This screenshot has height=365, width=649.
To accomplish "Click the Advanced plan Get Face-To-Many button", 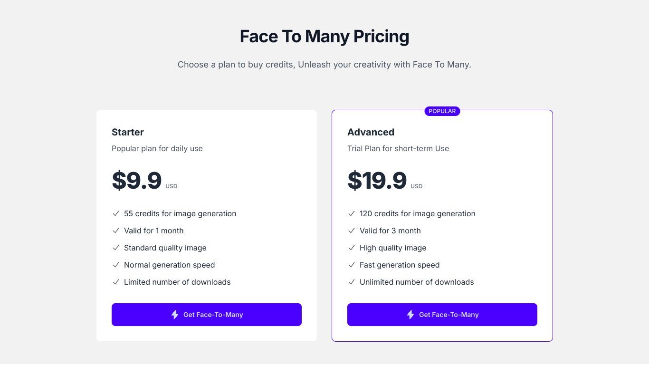I will tap(442, 315).
